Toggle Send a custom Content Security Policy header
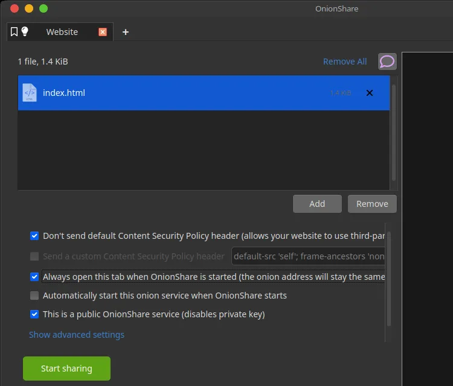This screenshot has height=386, width=453. point(34,256)
